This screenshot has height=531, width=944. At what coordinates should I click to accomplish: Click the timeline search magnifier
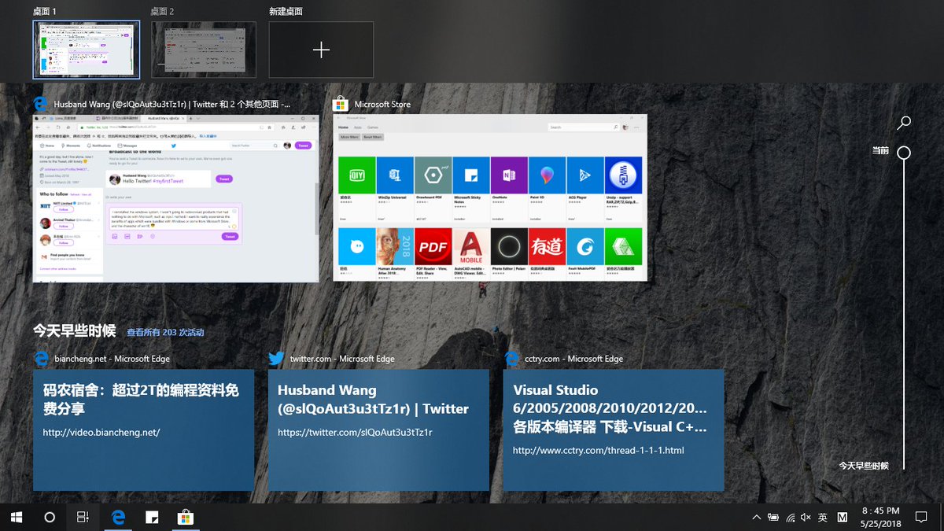coord(903,123)
